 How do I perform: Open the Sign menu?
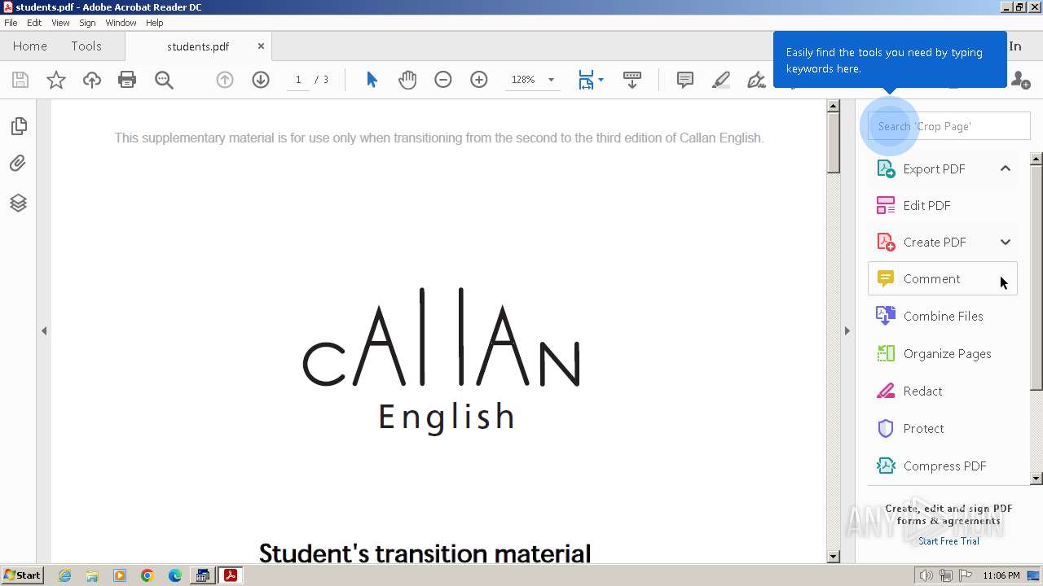point(87,23)
